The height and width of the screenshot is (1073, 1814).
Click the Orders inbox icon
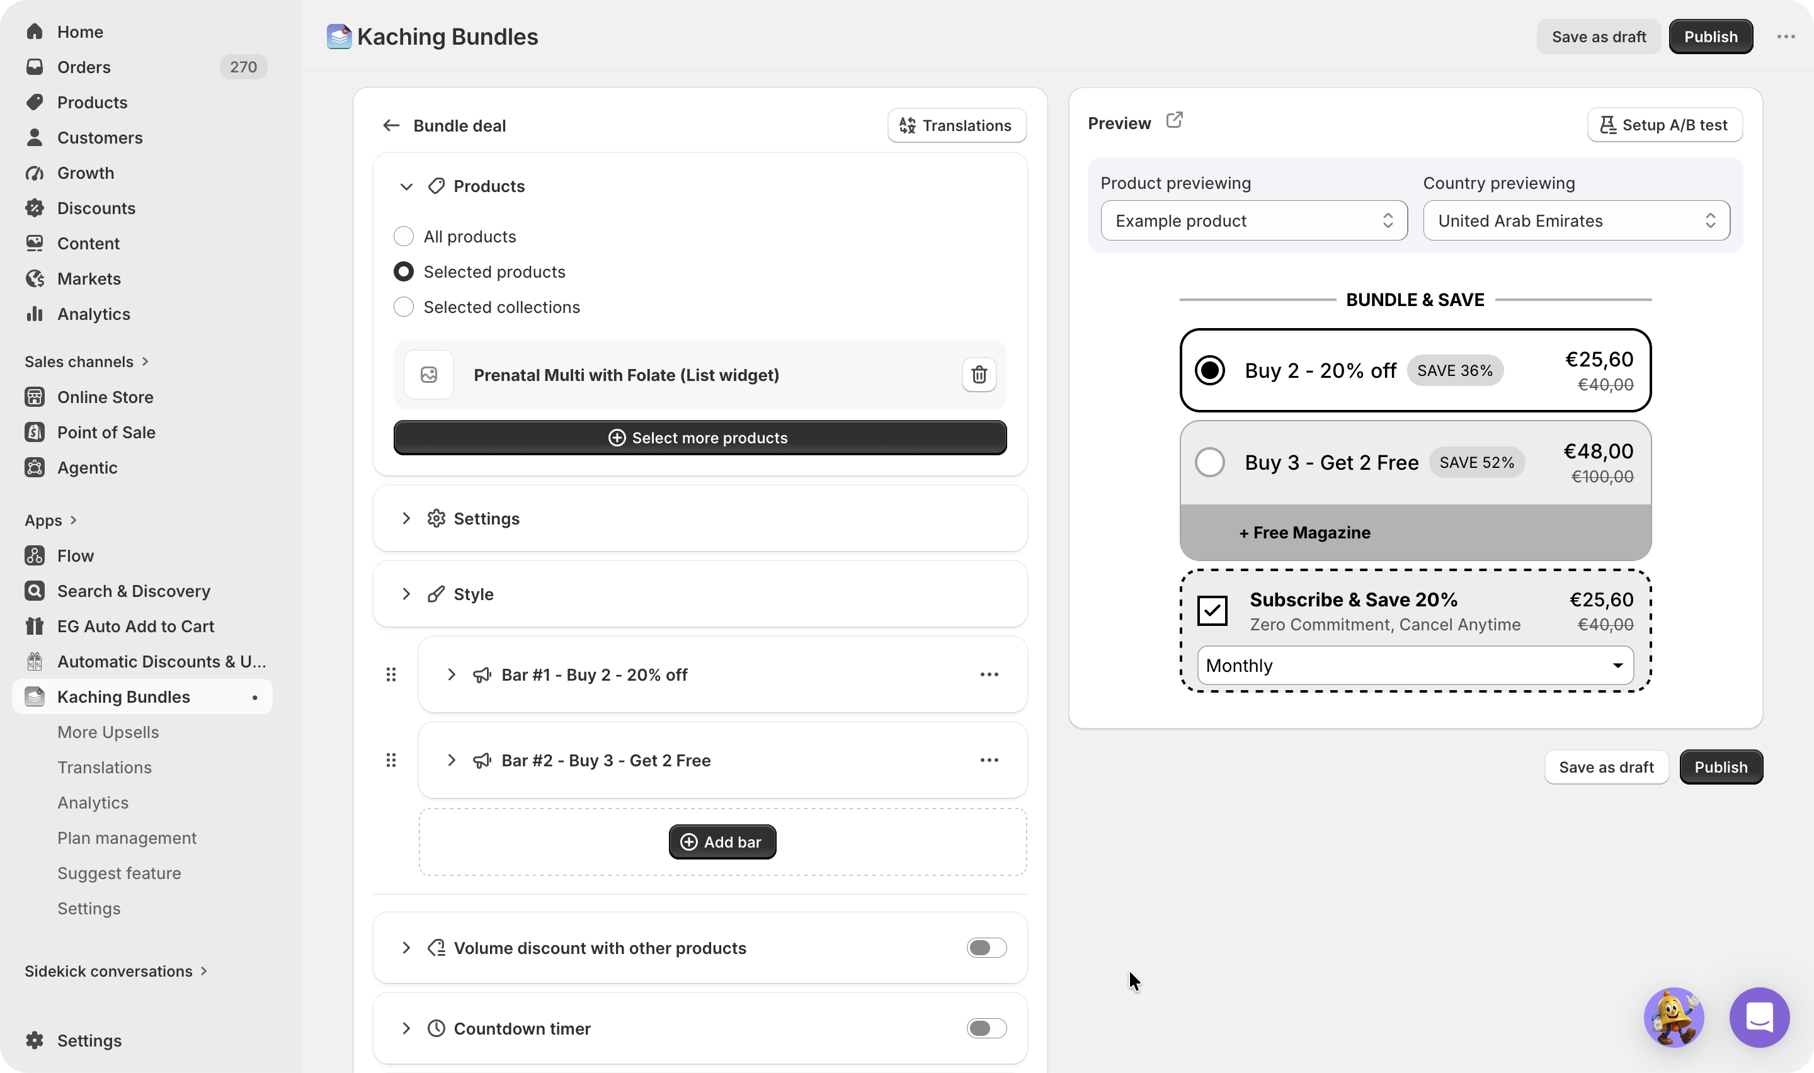click(35, 67)
